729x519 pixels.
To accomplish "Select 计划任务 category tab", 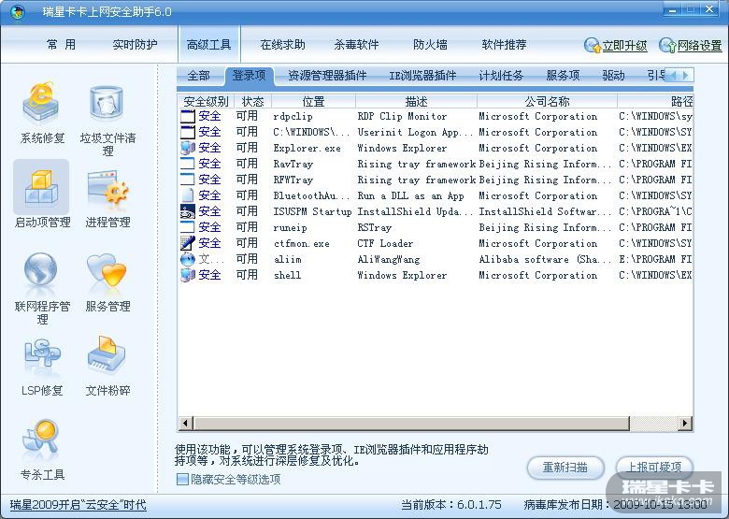I will [501, 76].
